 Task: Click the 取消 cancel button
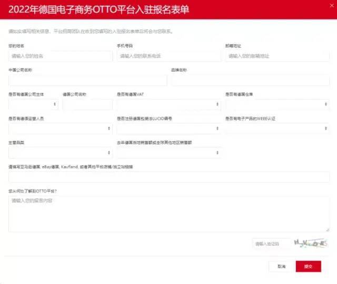click(x=281, y=267)
